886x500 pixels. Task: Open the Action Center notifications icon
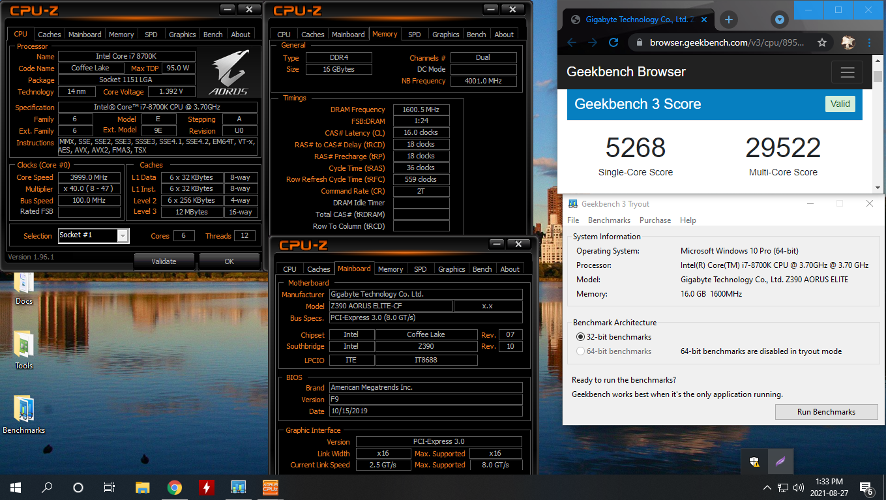(866, 488)
